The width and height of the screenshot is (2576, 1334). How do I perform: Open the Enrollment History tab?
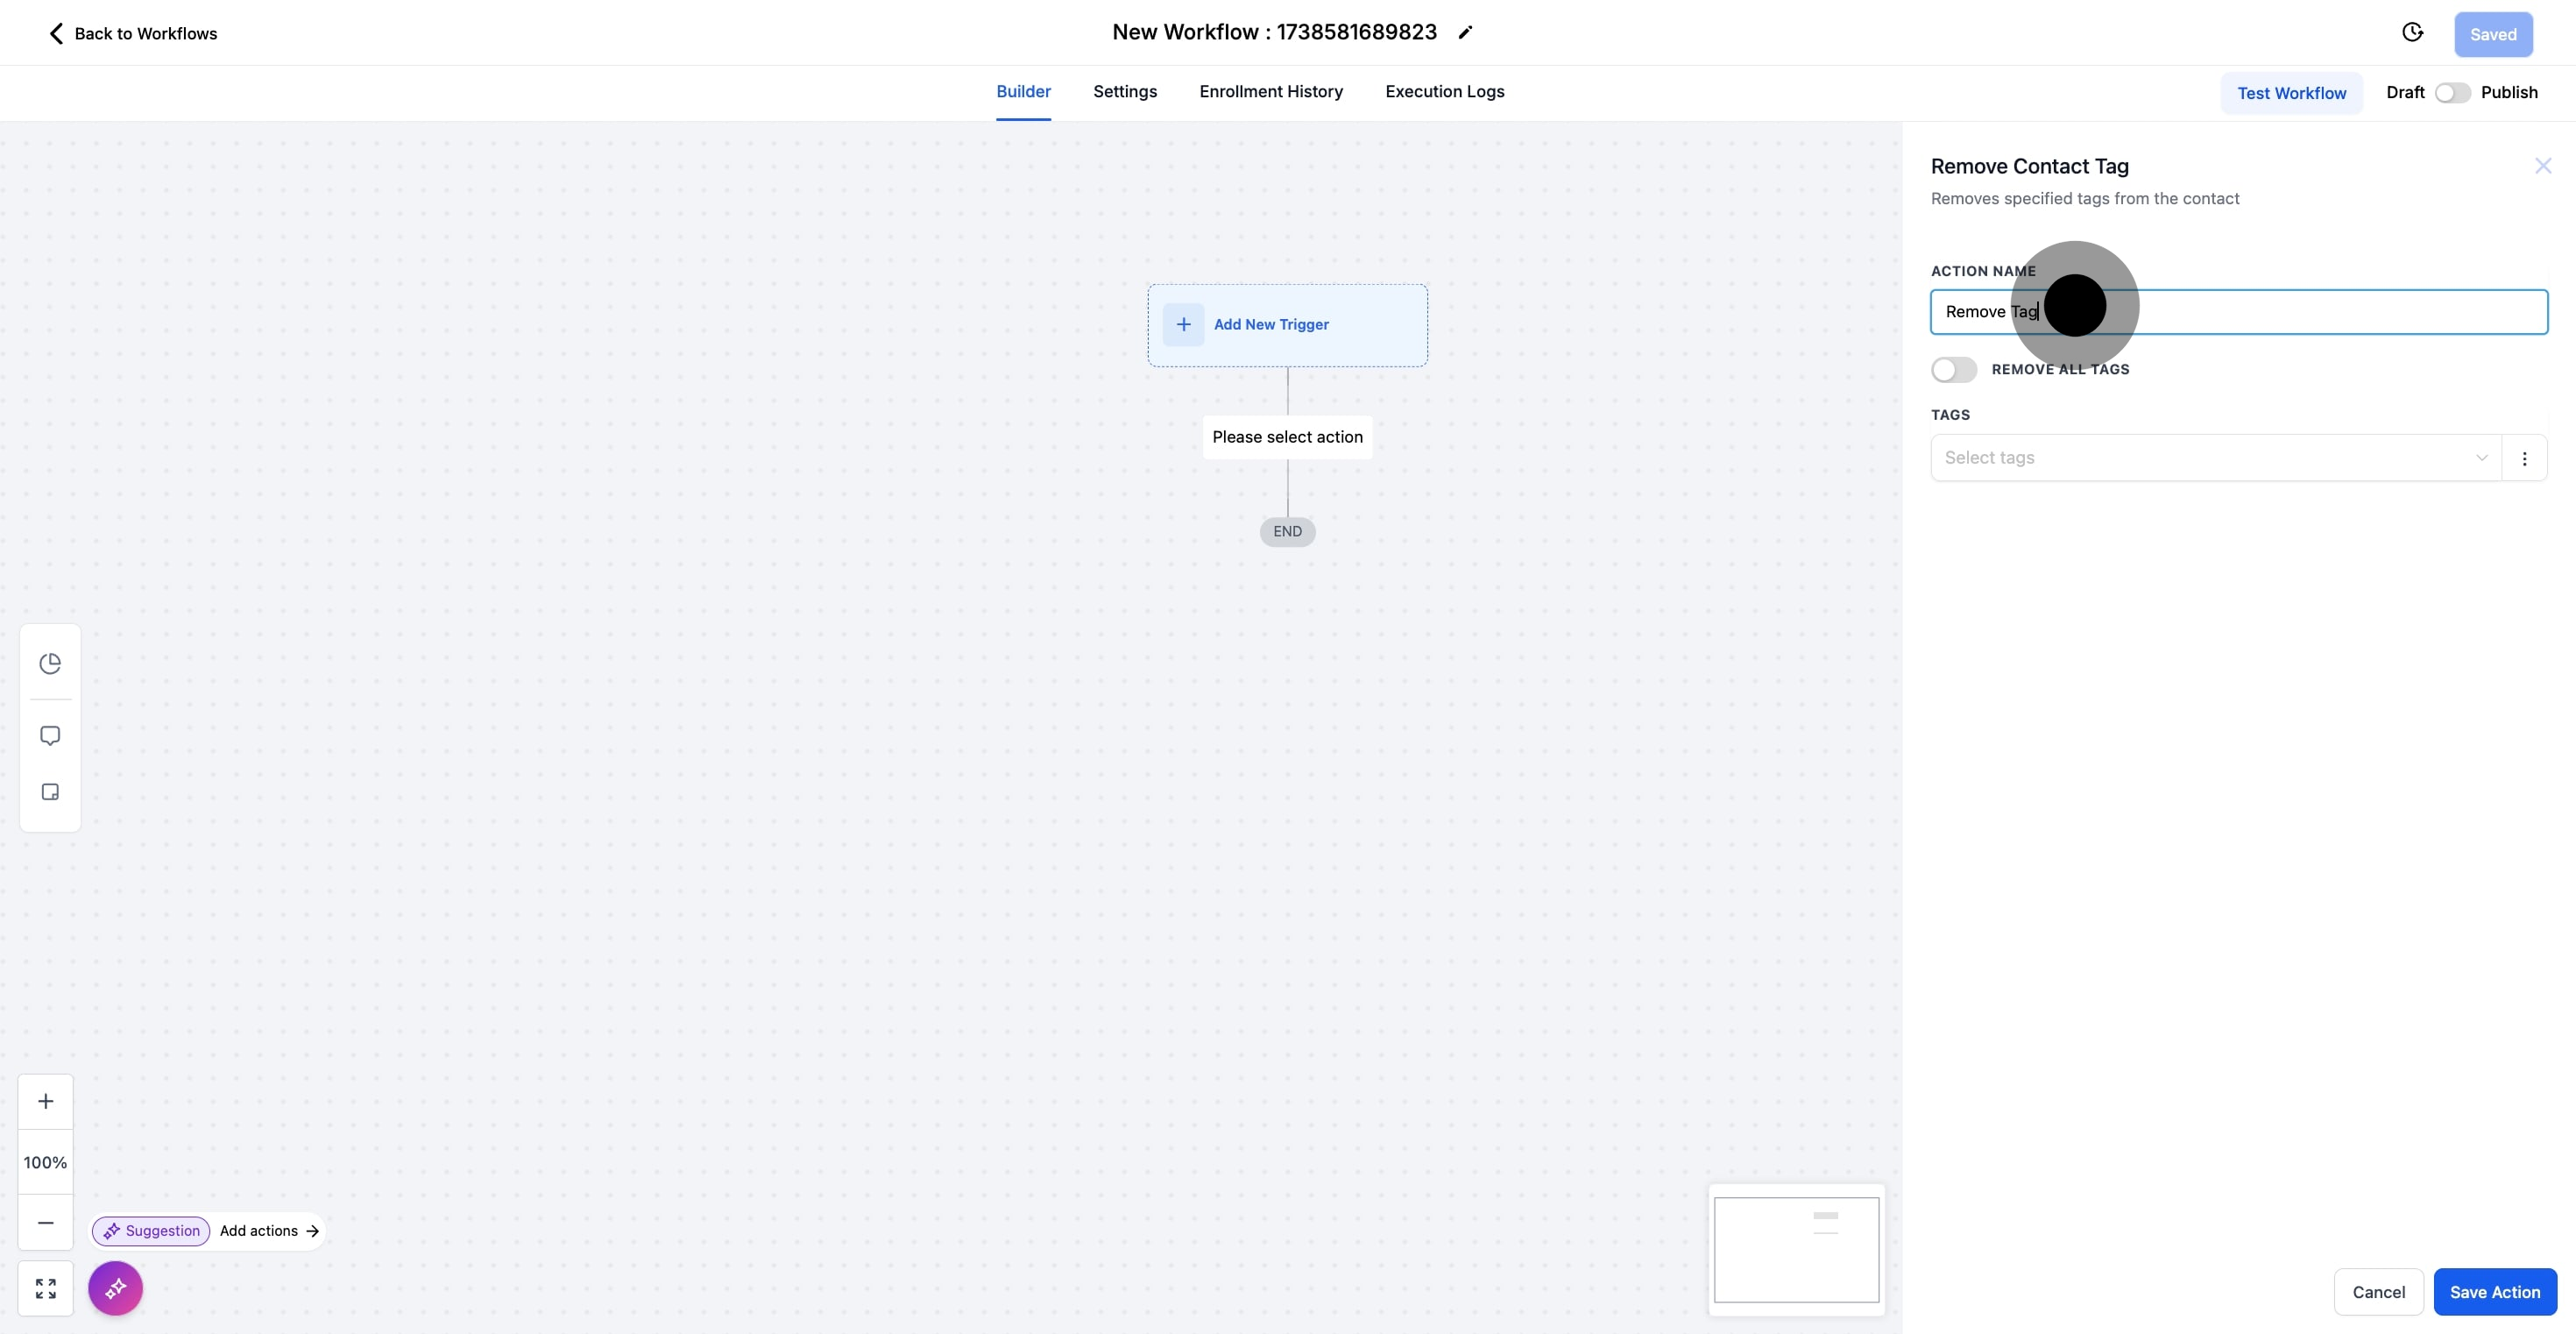1270,92
